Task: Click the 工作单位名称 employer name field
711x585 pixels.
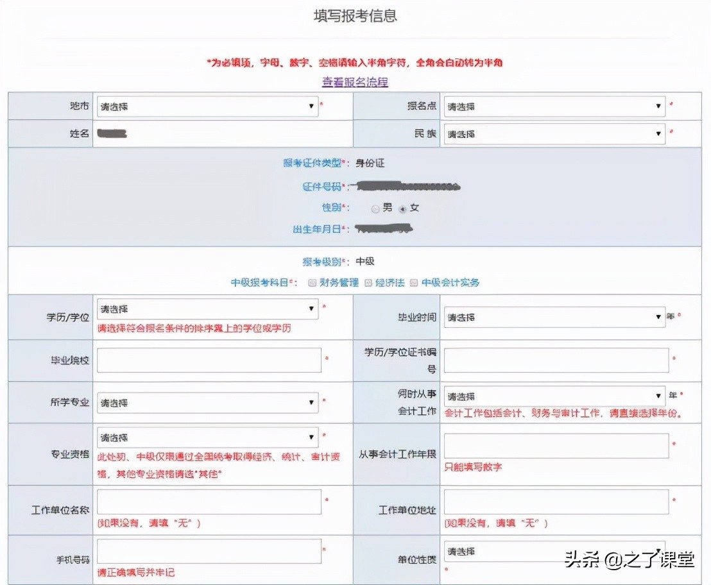Action: 209,501
